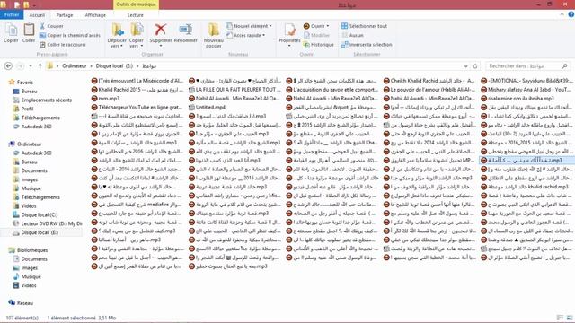The height and width of the screenshot is (323, 575).
Task: Go back with the back arrow
Action: pyautogui.click(x=8, y=65)
